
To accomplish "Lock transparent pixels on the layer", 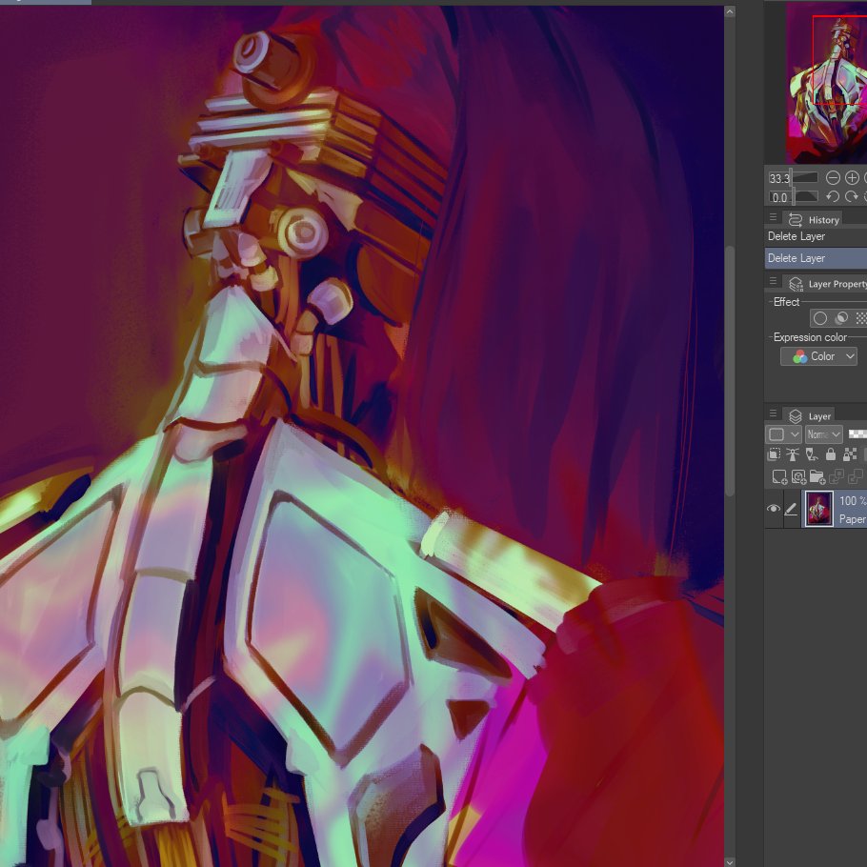I will (850, 454).
